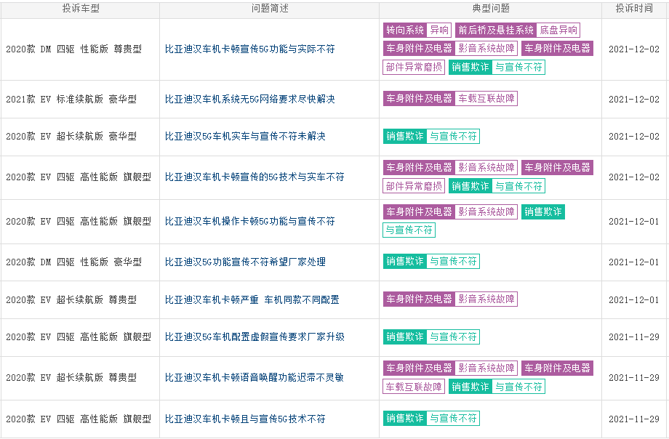This screenshot has height=439, width=669.
Task: Click the 前后桥及悬挂系统 tag
Action: 496,30
